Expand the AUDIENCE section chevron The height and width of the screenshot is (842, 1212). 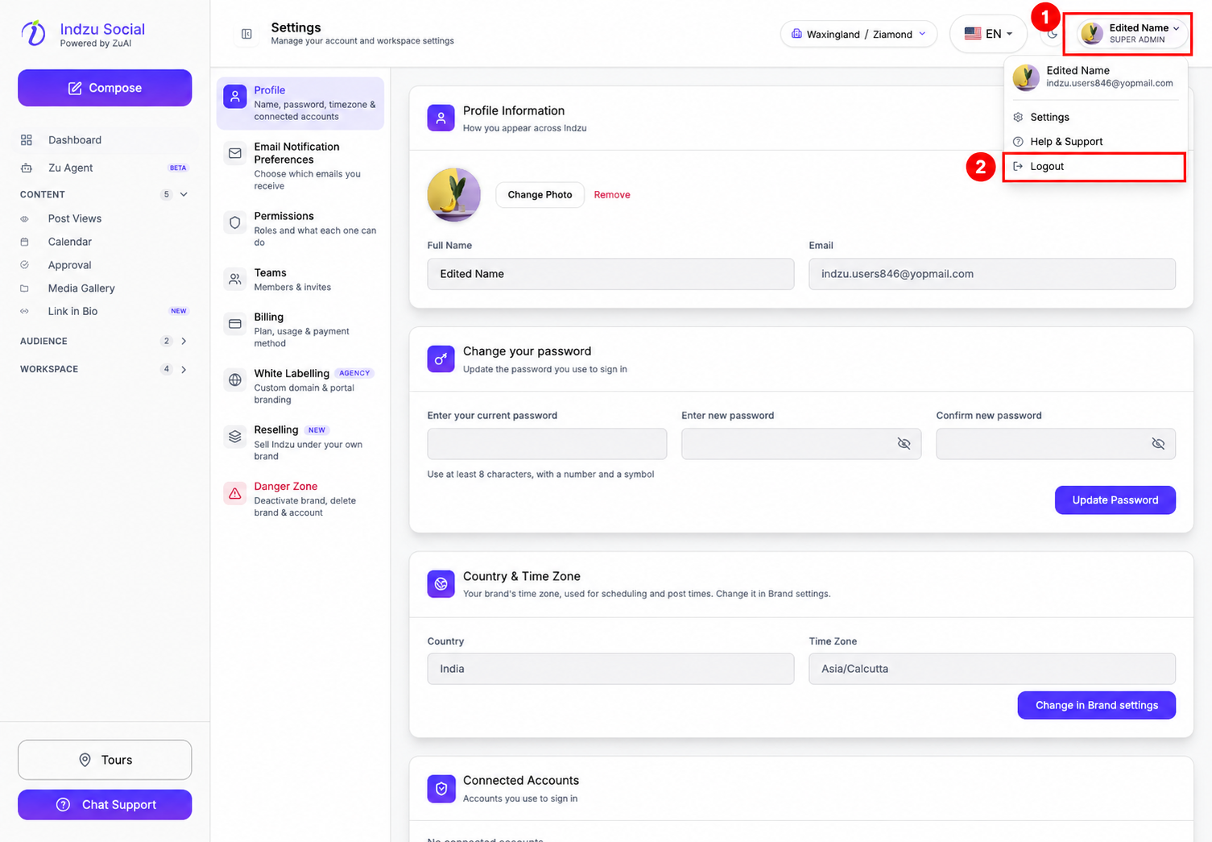pos(184,341)
